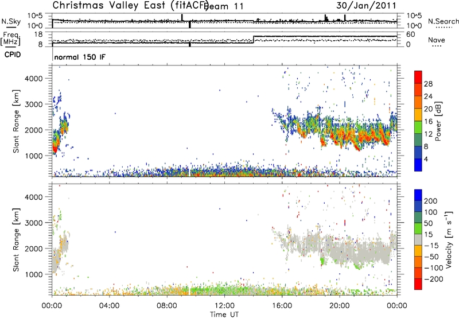This screenshot has width=459, height=318.
Task: Select the green 12 dB segment of power colorbar
Action: click(418, 127)
